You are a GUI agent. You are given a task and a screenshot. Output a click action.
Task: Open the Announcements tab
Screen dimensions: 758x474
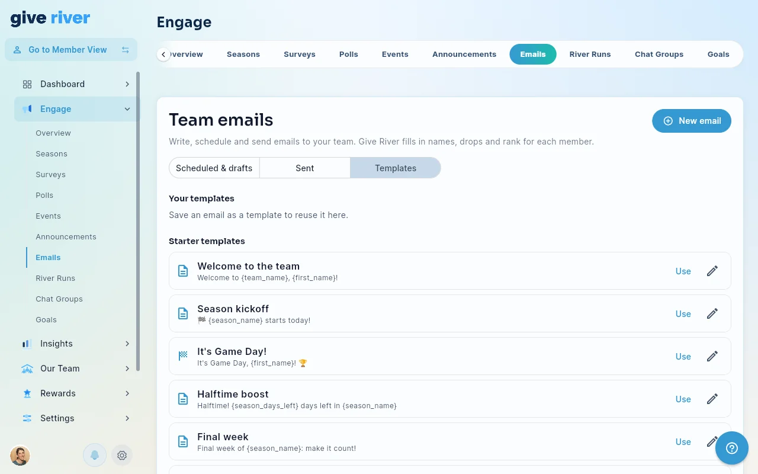point(464,54)
